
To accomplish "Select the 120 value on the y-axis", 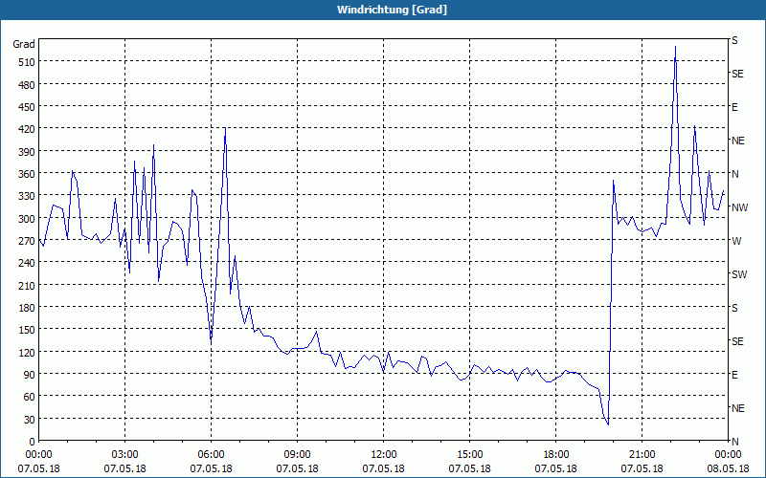I will click(x=27, y=352).
